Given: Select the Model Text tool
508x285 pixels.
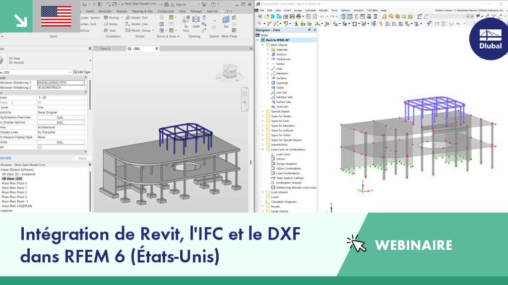Looking at the screenshot, I should tap(137, 18).
